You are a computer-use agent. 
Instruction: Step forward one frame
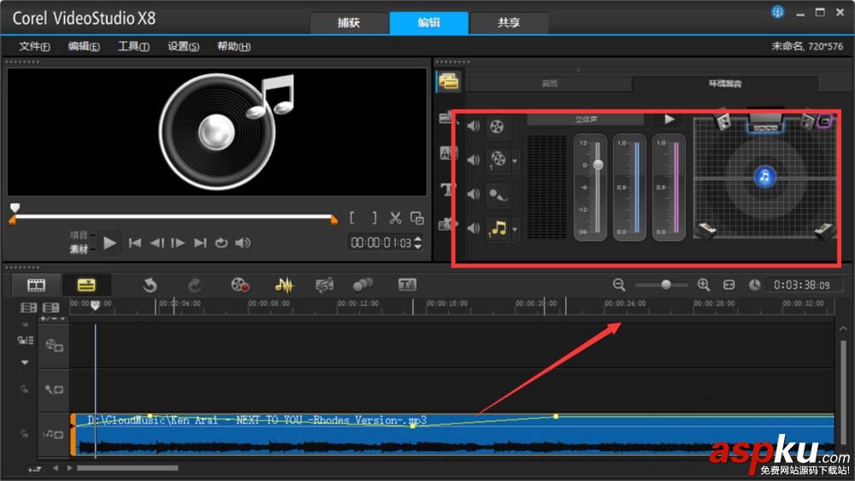point(179,243)
